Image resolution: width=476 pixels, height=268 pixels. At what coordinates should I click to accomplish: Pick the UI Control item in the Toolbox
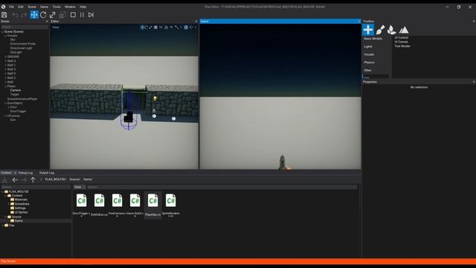pyautogui.click(x=402, y=38)
